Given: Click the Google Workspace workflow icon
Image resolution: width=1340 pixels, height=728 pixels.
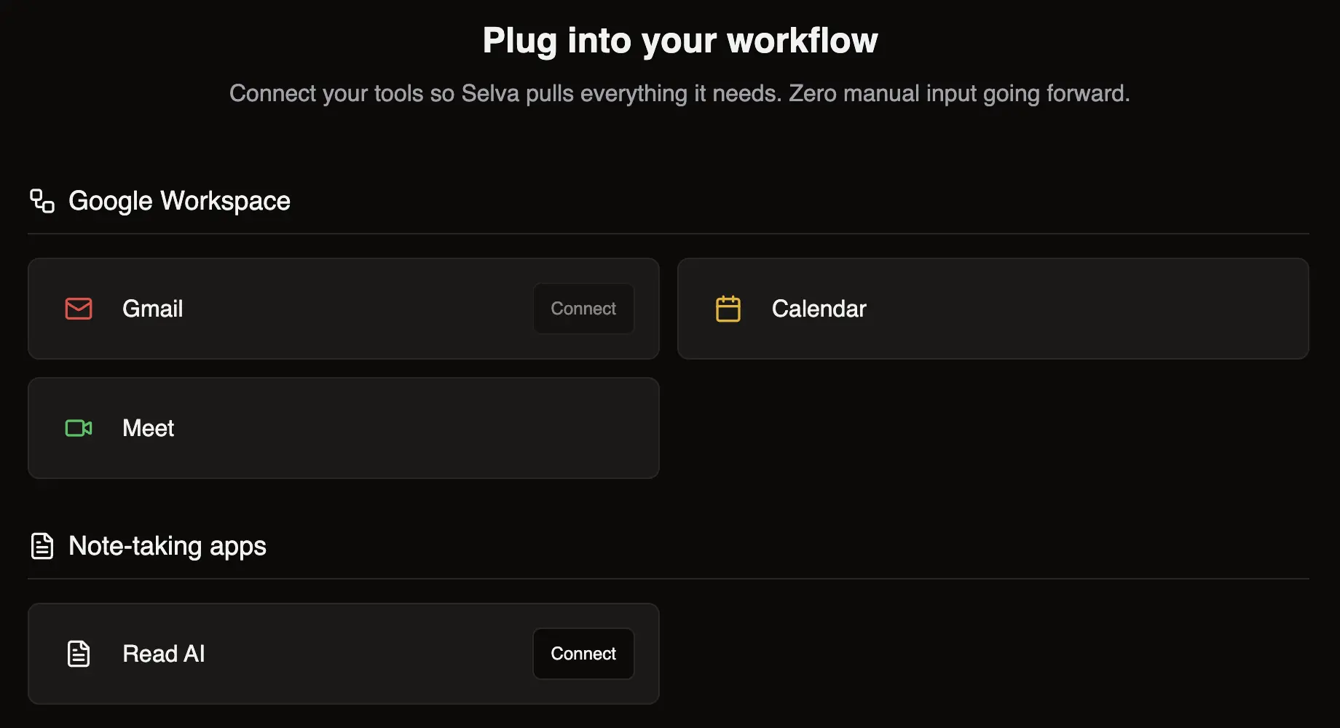Looking at the screenshot, I should click(42, 201).
